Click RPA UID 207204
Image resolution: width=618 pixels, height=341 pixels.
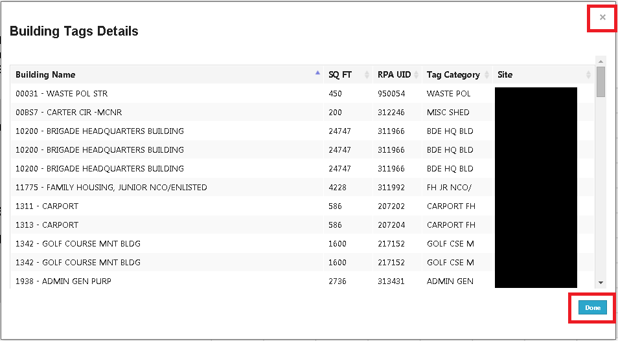[391, 225]
